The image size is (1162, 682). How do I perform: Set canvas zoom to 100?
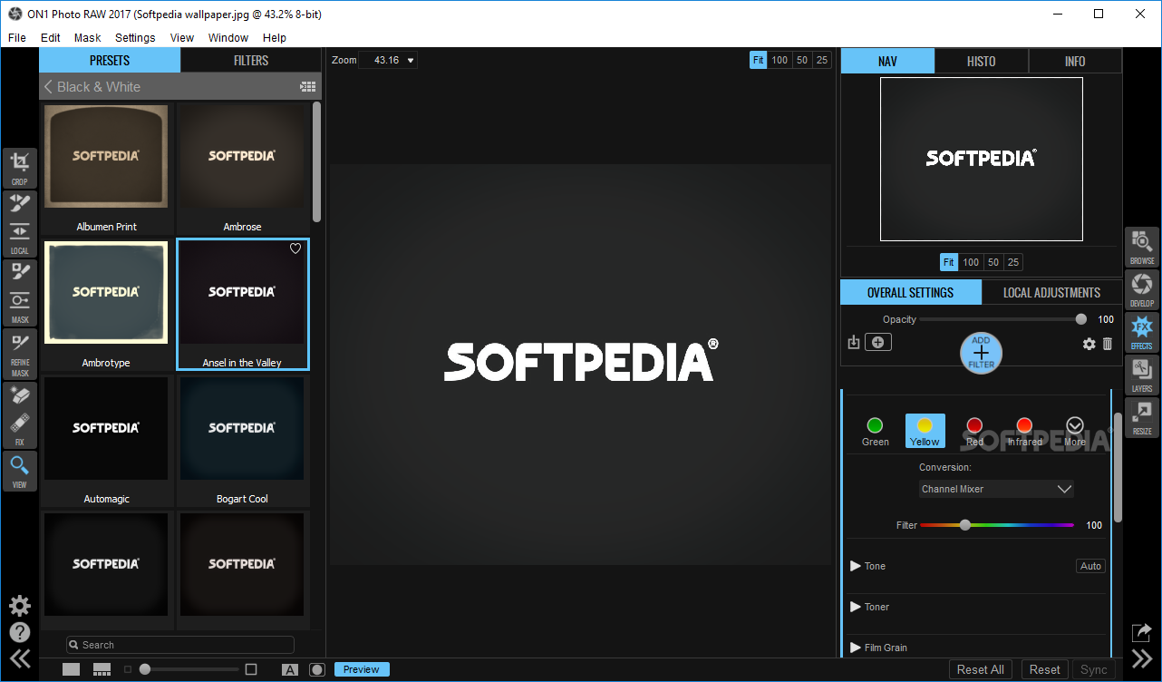click(x=780, y=60)
